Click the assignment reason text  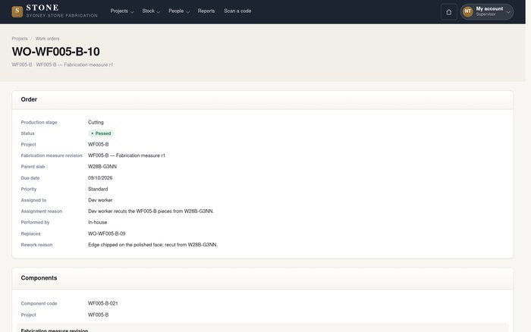(151, 211)
